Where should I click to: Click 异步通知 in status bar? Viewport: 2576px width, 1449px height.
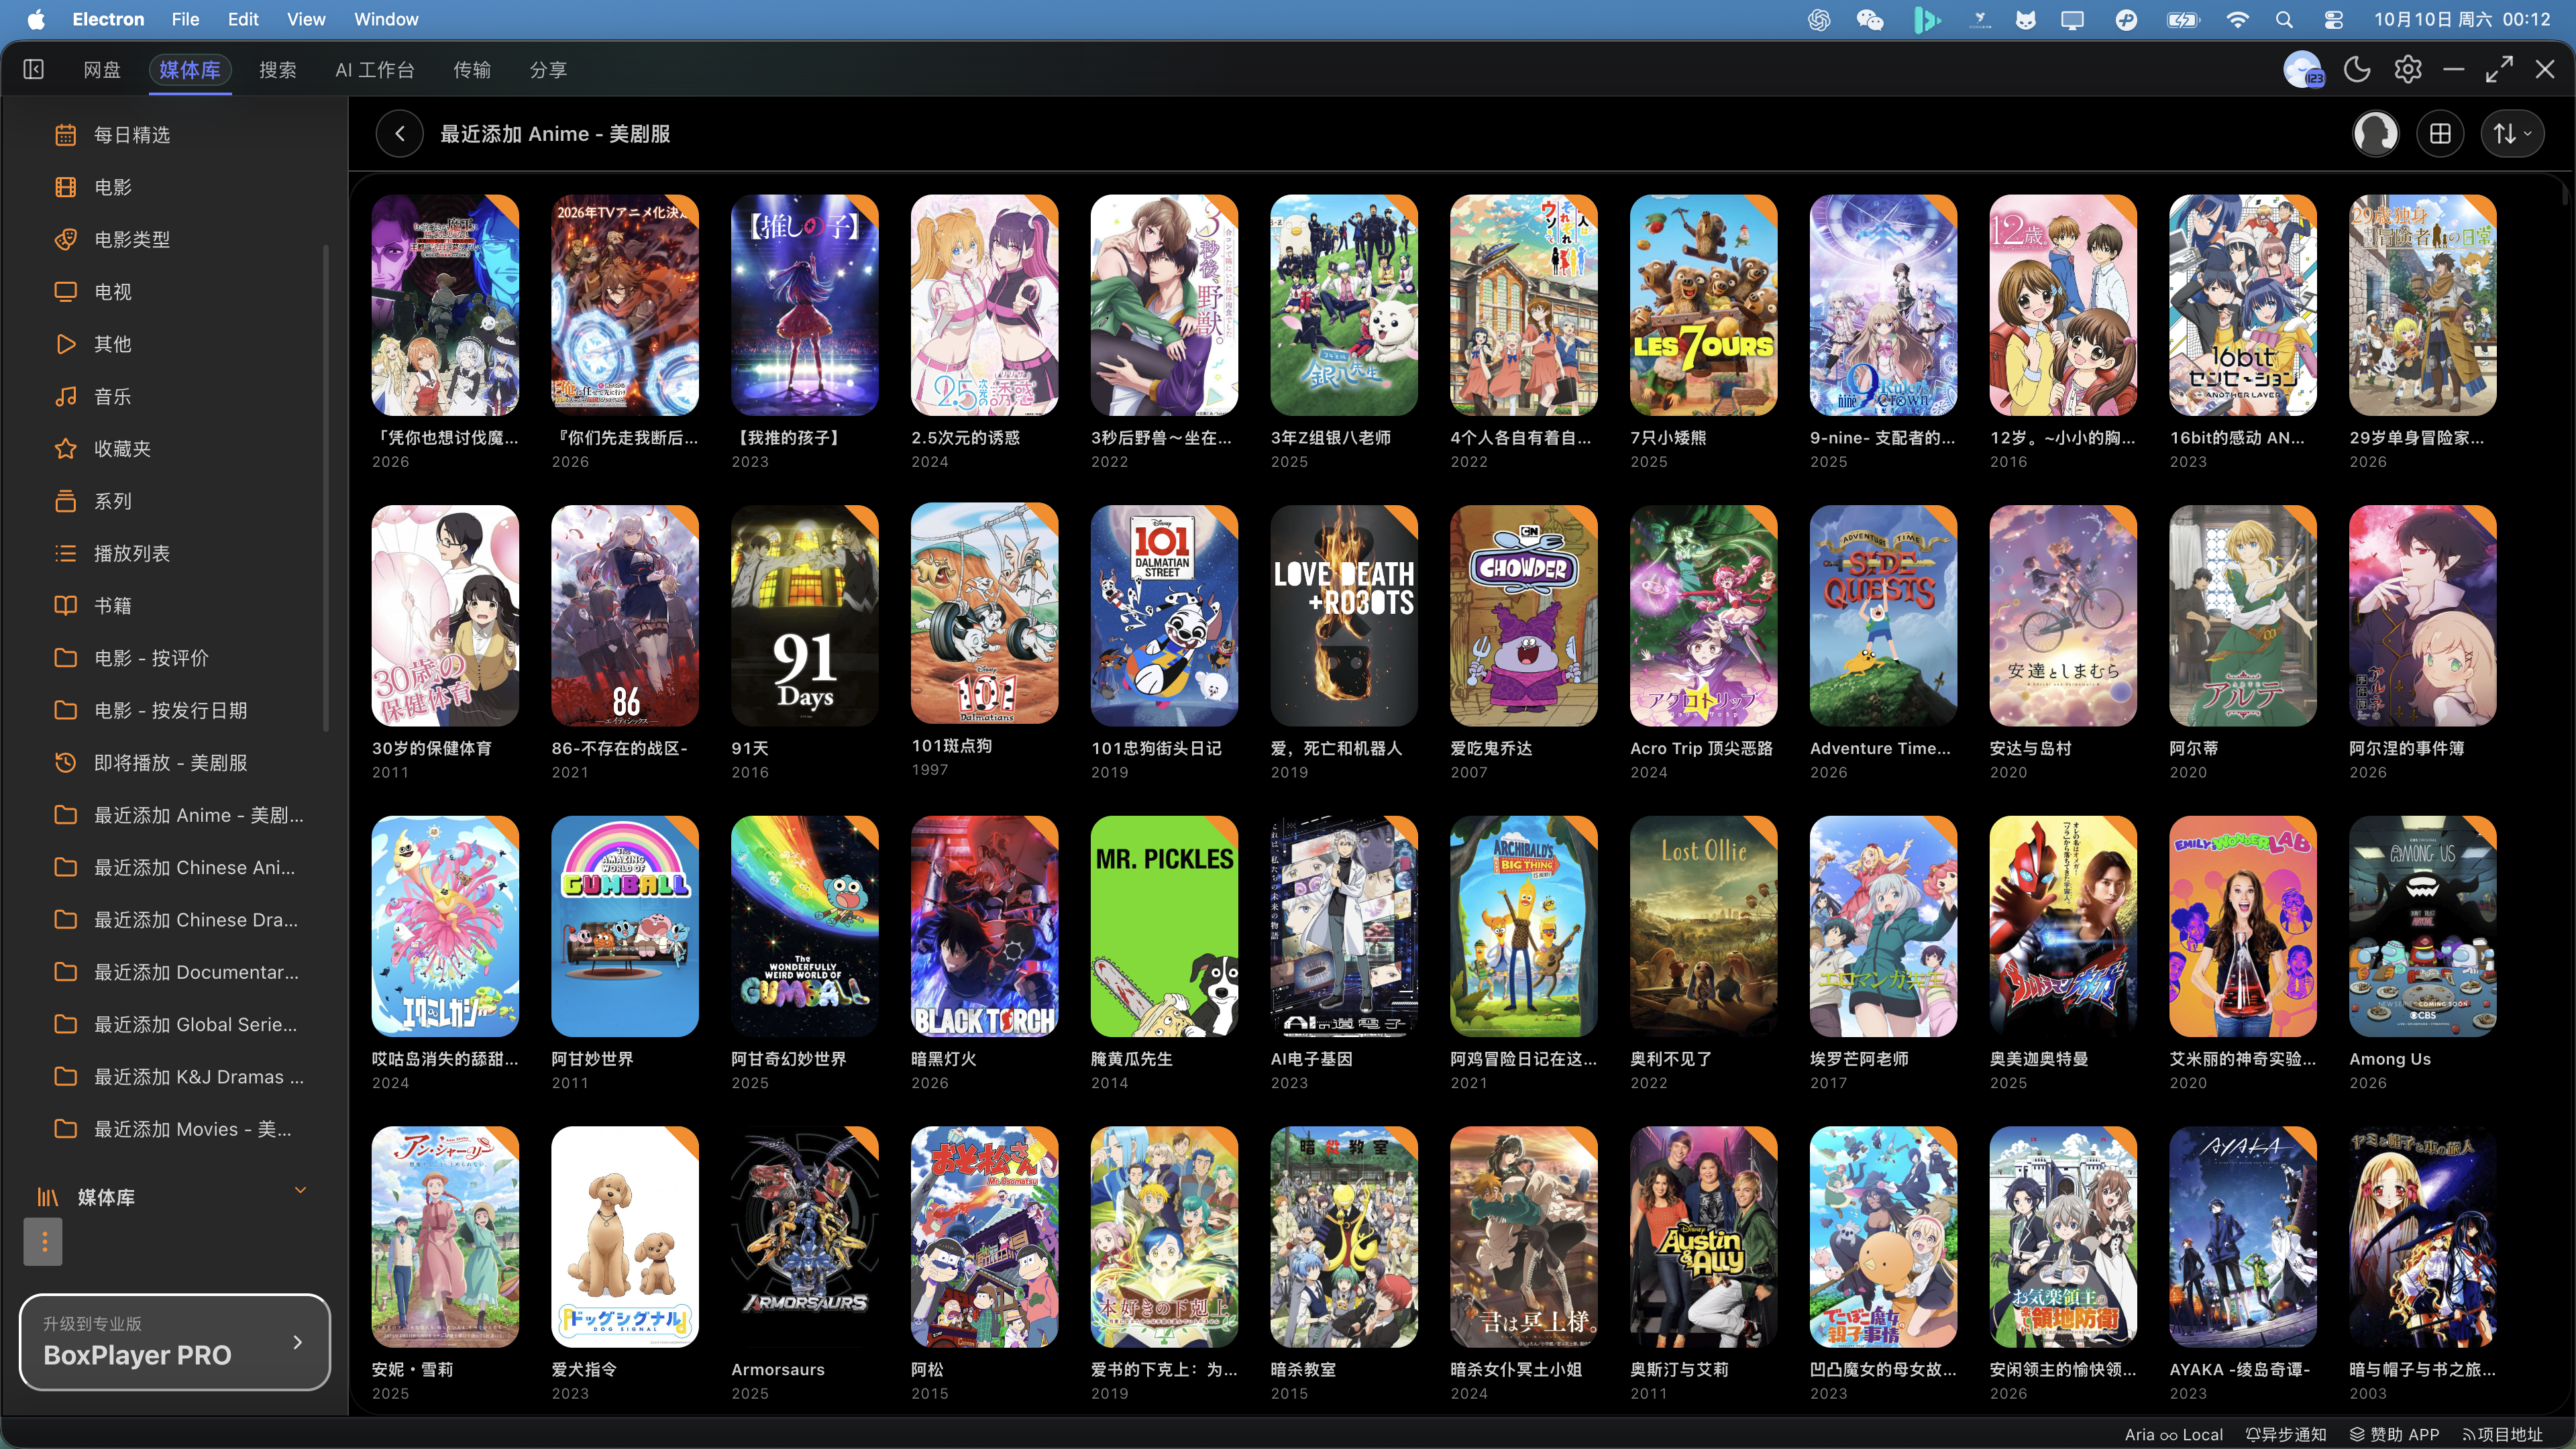2286,1434
